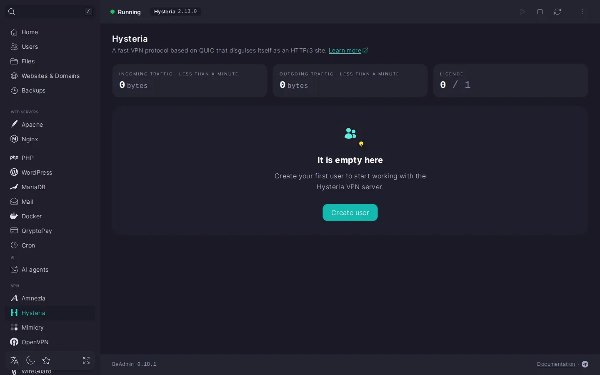Open PHP settings

coord(50,158)
